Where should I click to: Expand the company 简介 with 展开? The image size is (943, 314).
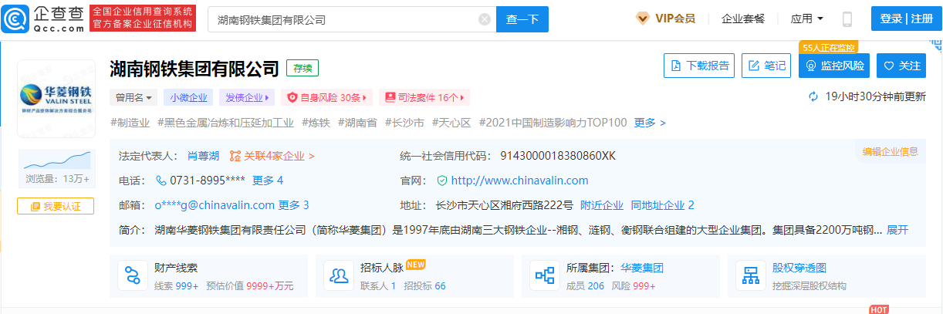[x=897, y=230]
